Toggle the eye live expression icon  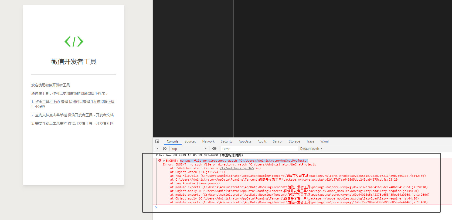click(214, 149)
